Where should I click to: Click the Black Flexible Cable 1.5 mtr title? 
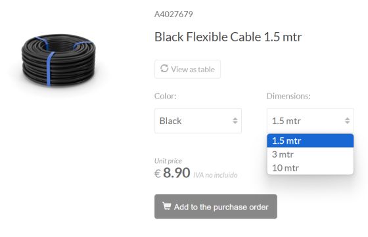pos(228,37)
